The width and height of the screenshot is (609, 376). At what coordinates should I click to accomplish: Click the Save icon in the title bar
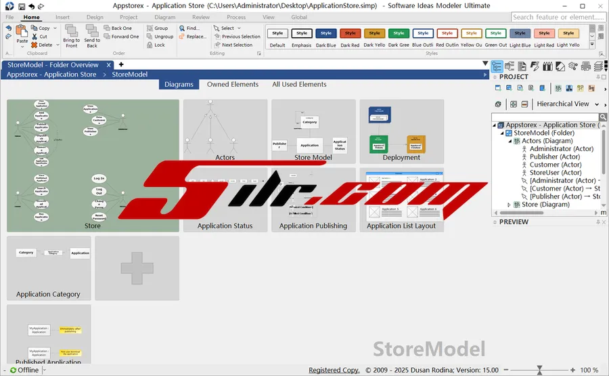(x=22, y=6)
